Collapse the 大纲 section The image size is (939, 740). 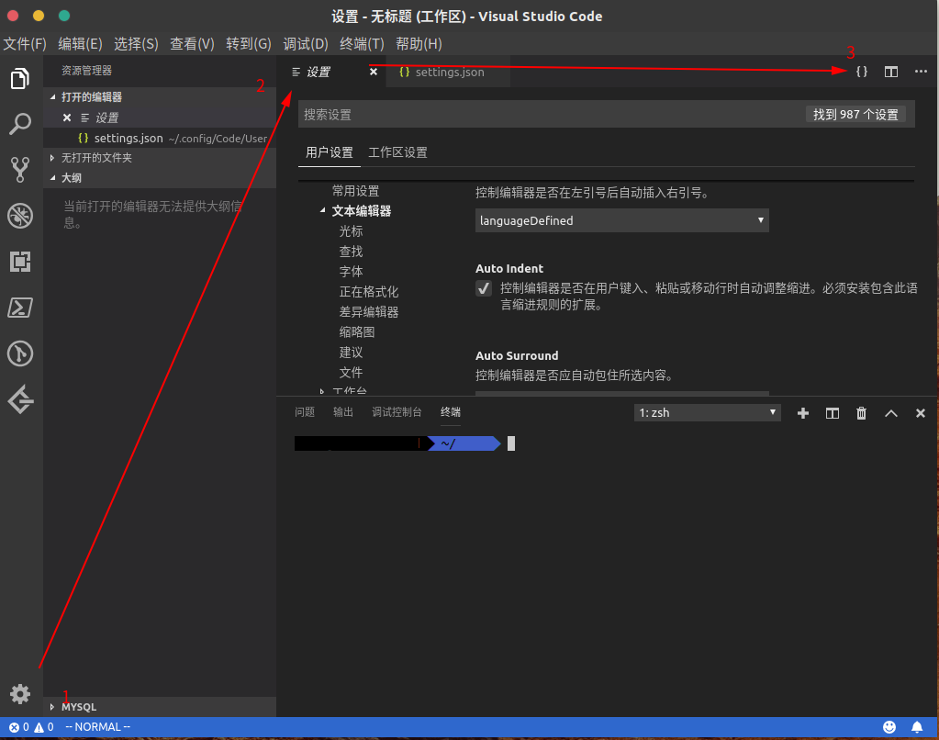(160, 178)
